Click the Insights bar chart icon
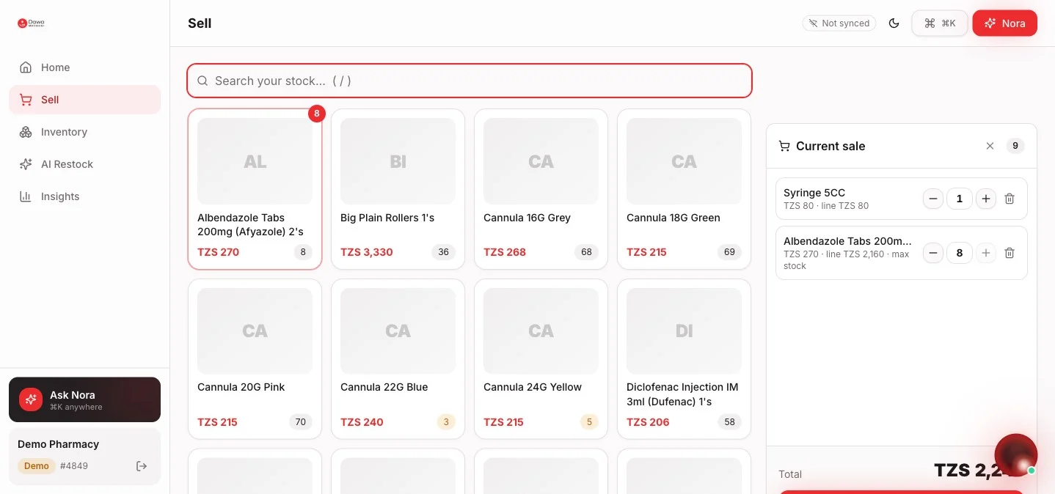Image resolution: width=1055 pixels, height=494 pixels. coord(26,196)
